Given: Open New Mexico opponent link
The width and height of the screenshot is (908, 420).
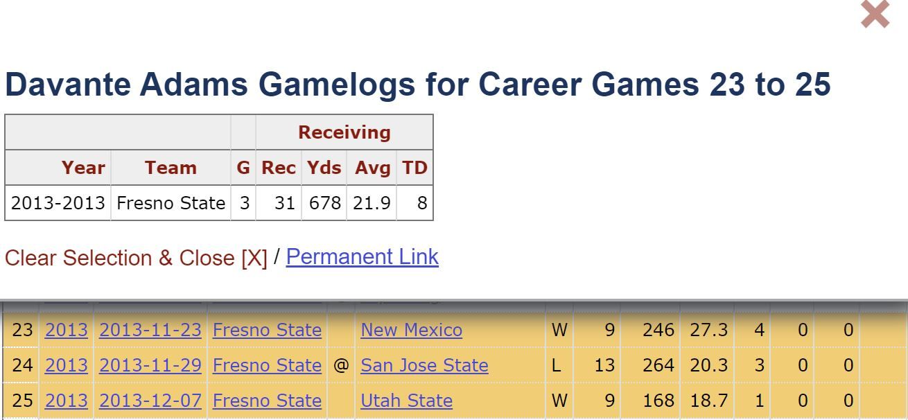Looking at the screenshot, I should click(411, 330).
